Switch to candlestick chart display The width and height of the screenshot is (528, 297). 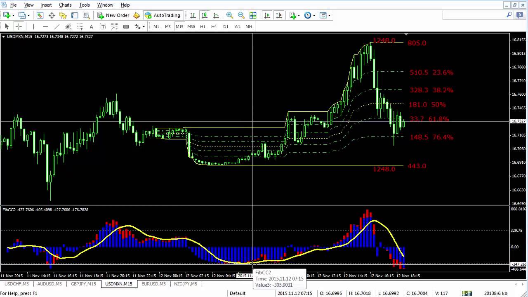point(205,15)
